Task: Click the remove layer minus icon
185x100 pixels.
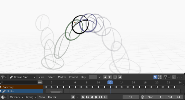Action: (95, 77)
